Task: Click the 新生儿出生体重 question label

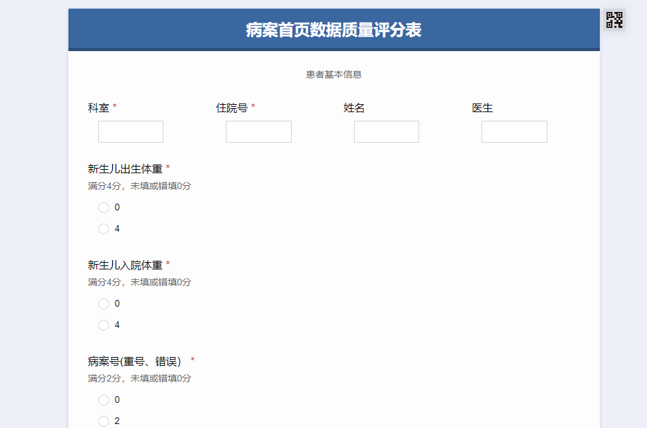Action: click(124, 169)
